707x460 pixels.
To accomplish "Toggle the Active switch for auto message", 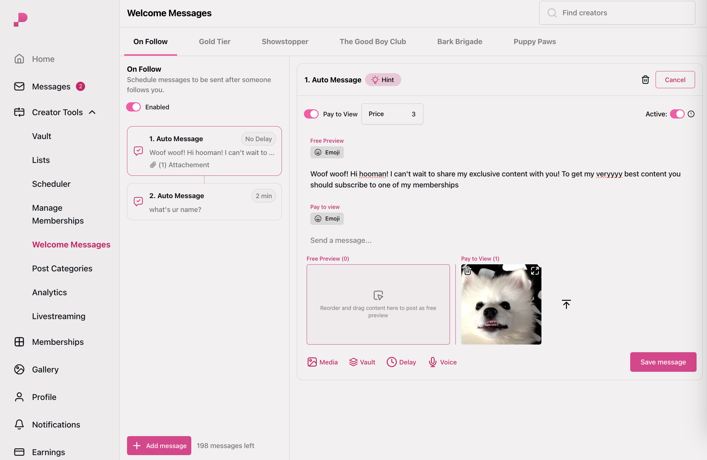I will [677, 113].
